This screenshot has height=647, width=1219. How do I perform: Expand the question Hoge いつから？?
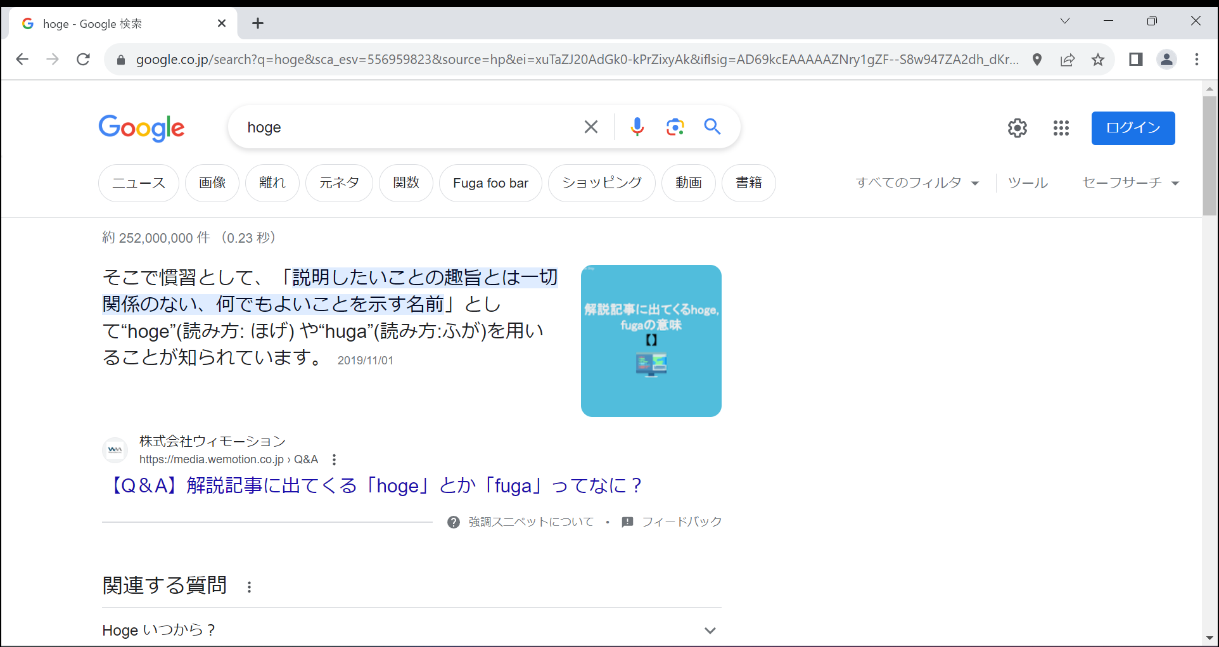point(709,630)
